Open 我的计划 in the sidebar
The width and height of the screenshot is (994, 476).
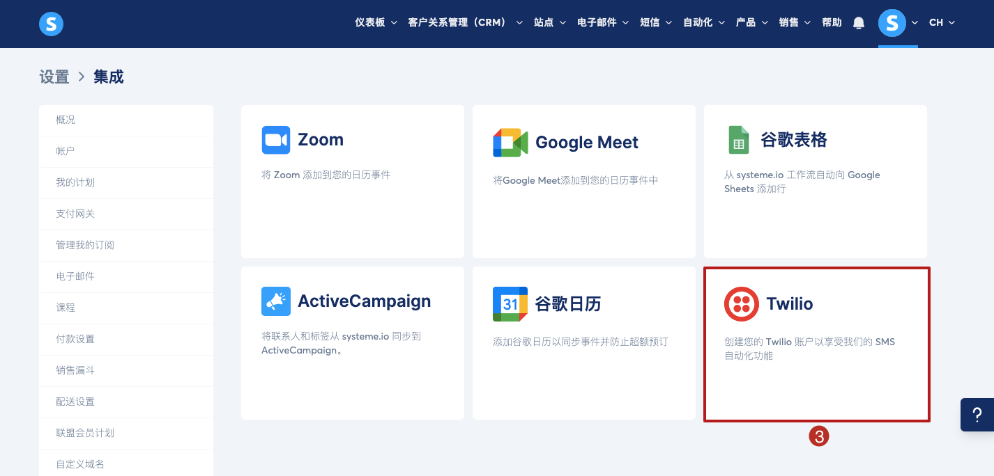[126, 183]
